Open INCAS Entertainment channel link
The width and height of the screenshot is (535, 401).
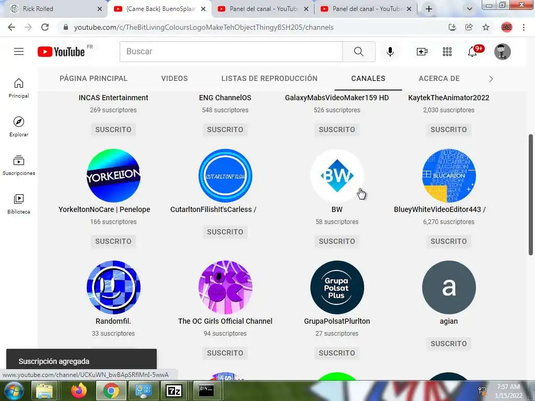(113, 98)
